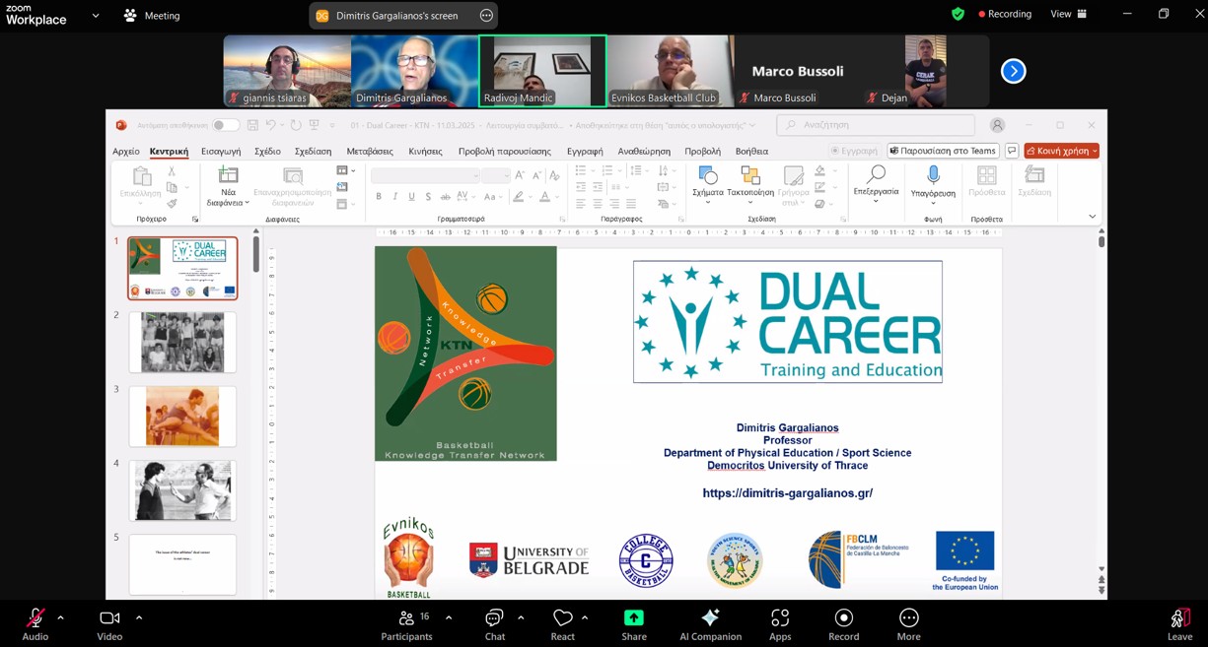Open the React emoji menu
The image size is (1208, 647).
[x=563, y=619]
